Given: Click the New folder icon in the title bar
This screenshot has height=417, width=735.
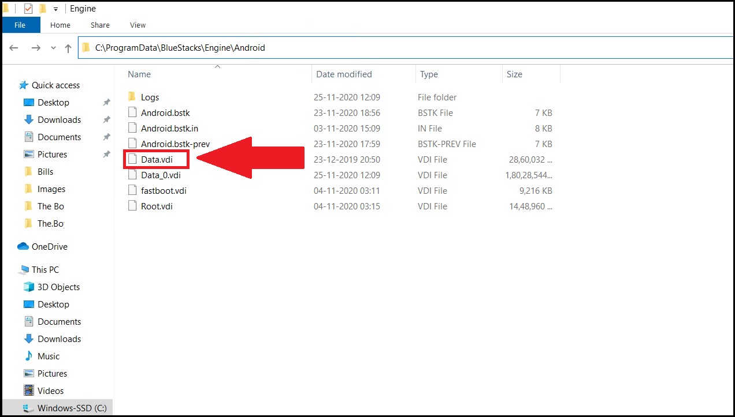Looking at the screenshot, I should pos(42,9).
